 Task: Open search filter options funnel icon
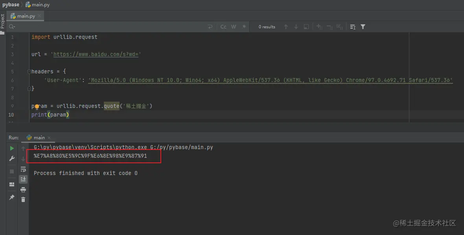pos(363,27)
